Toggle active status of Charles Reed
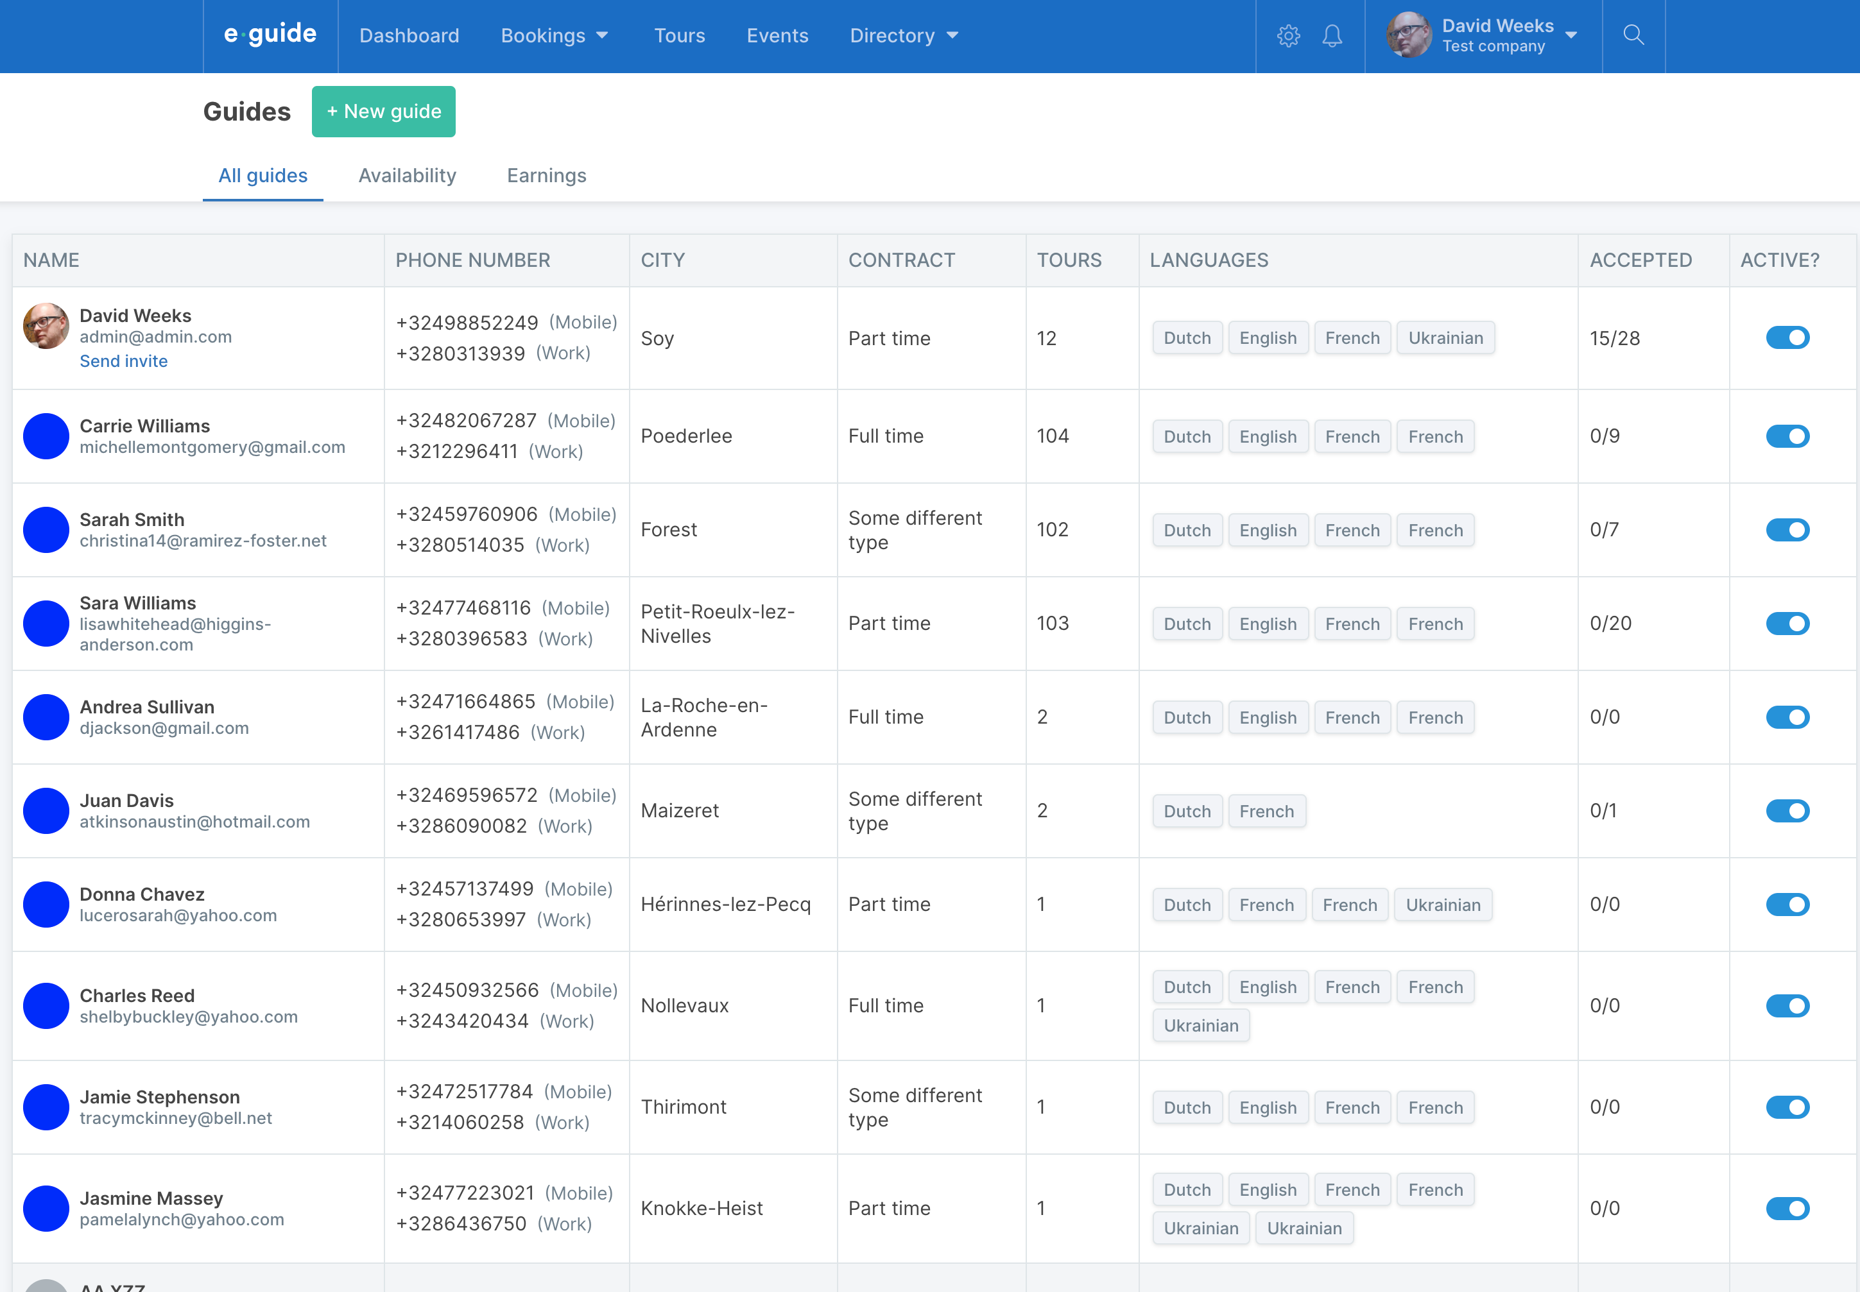 1787,1007
